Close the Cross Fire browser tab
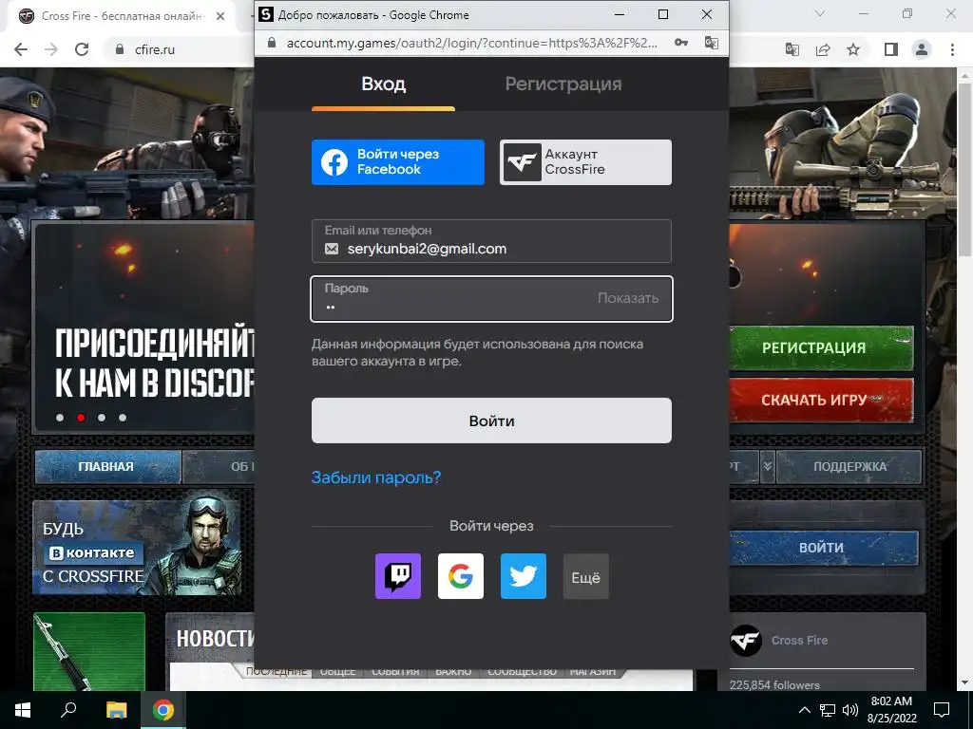The width and height of the screenshot is (973, 729). (x=220, y=16)
